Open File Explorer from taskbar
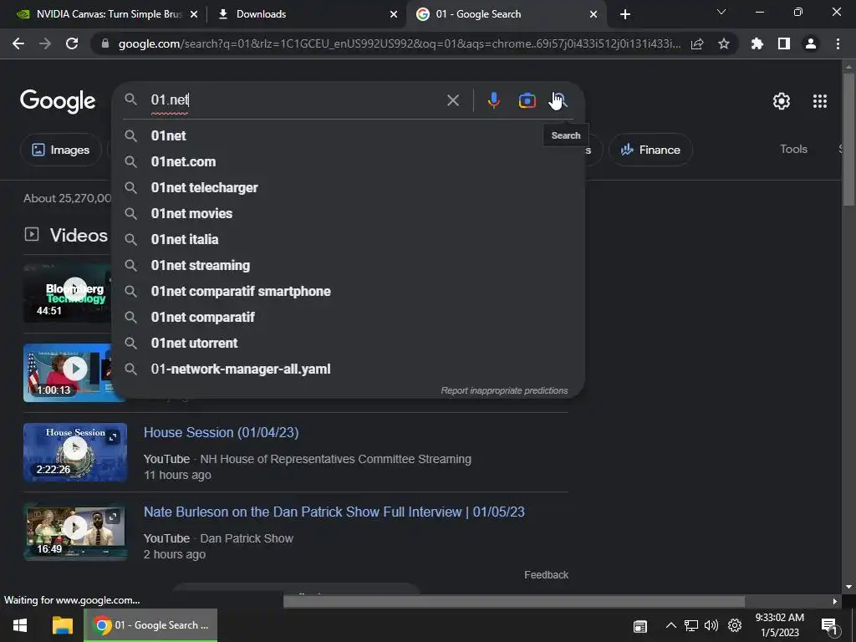 point(62,625)
